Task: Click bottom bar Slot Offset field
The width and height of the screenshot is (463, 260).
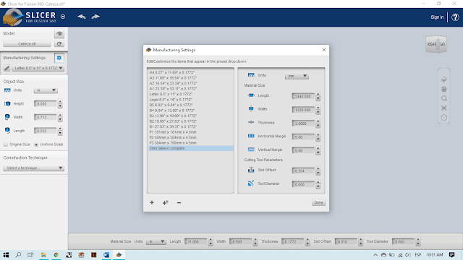Action: [x=346, y=241]
